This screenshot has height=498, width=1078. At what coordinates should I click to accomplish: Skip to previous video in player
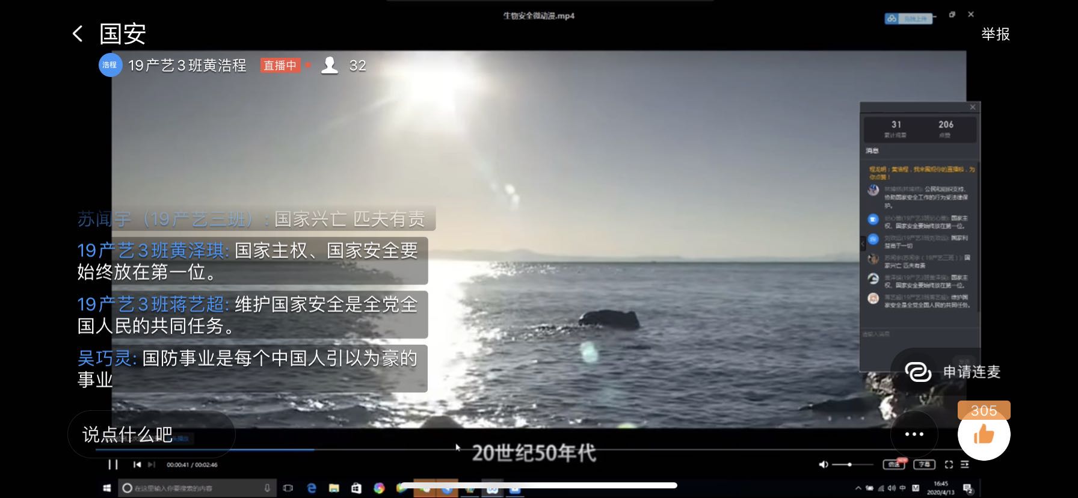click(x=137, y=464)
